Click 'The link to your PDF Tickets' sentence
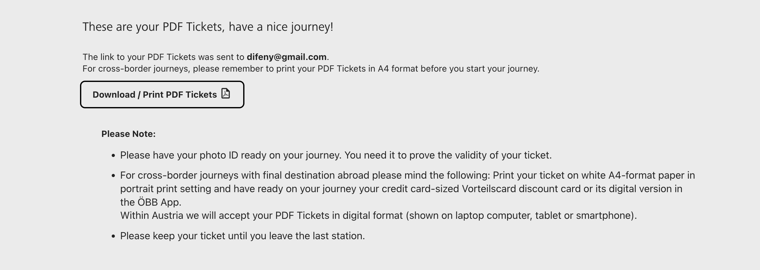Viewport: 760px width, 270px height. click(206, 57)
